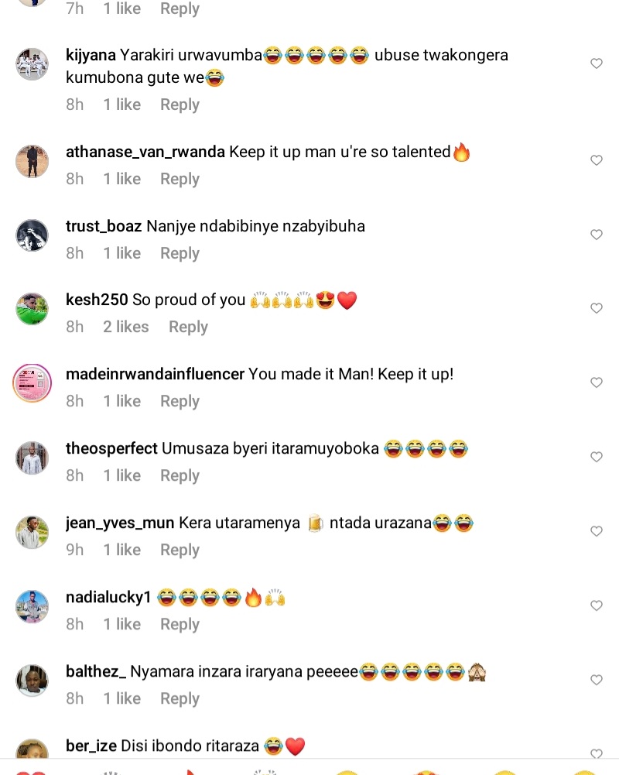Reply to balthez_'s comment
Viewport: 619px width, 775px height.
pyautogui.click(x=180, y=698)
